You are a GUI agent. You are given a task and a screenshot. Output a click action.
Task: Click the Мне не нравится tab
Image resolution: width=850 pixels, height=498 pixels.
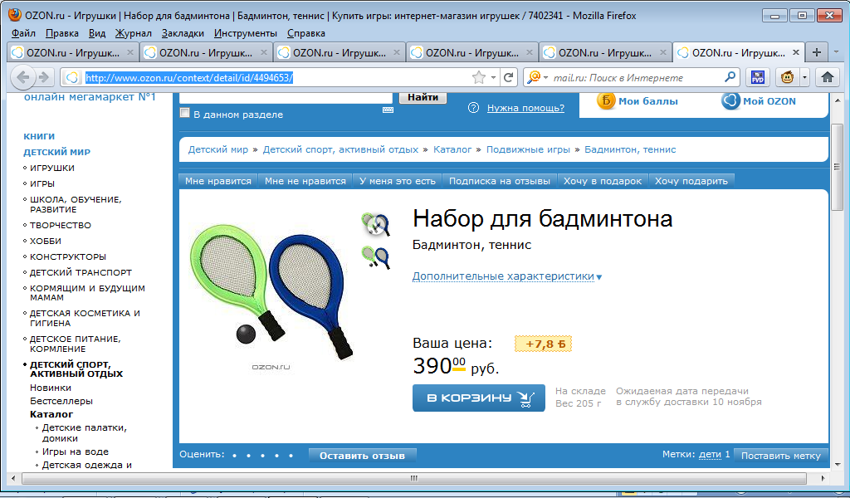coord(305,181)
